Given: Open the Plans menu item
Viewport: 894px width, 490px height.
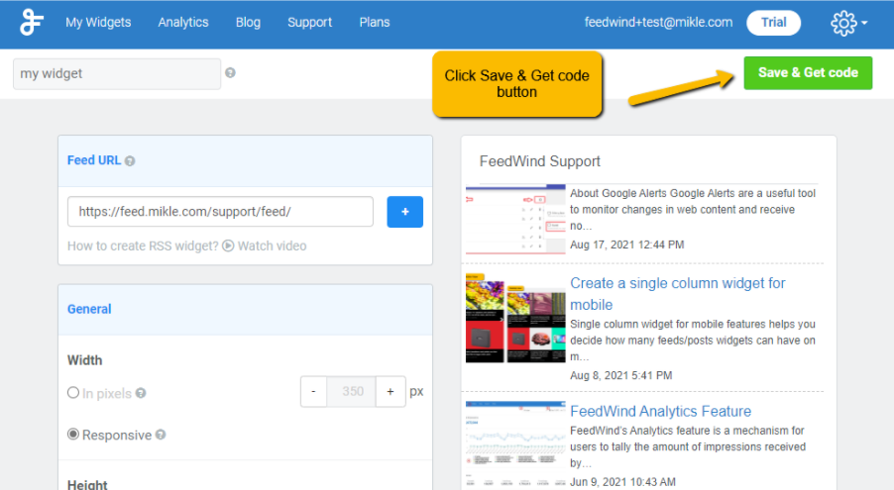Looking at the screenshot, I should click(x=375, y=22).
